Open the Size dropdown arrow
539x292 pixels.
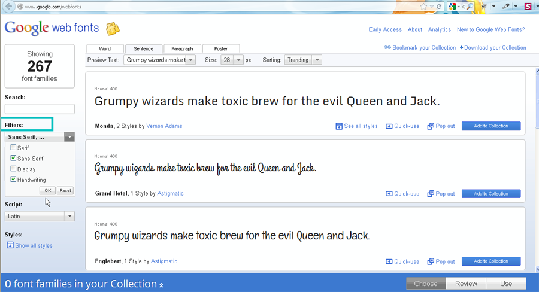(238, 60)
